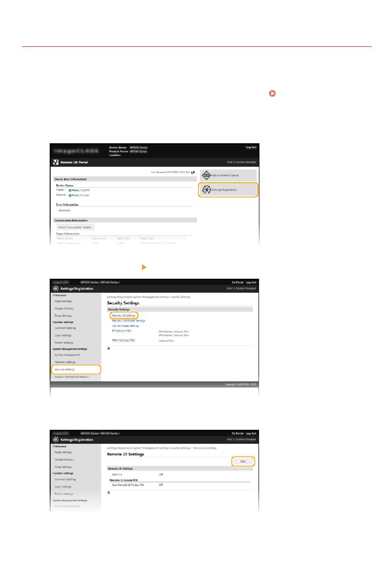Open Key and Certificate Settings link
The image size is (390, 562).
pos(128,321)
